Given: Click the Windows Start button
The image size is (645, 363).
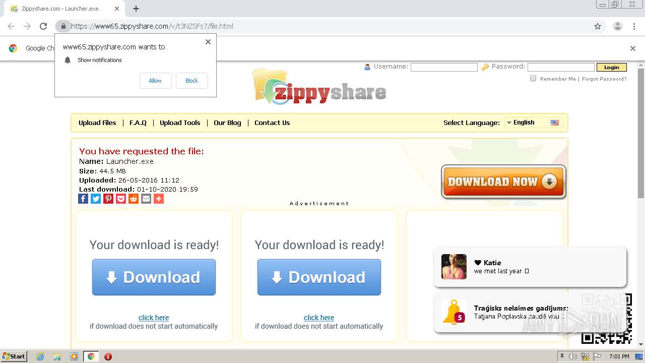Looking at the screenshot, I should 14,356.
